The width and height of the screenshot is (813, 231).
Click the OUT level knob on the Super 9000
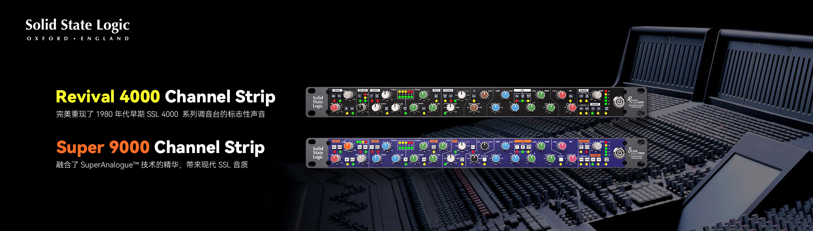597,146
